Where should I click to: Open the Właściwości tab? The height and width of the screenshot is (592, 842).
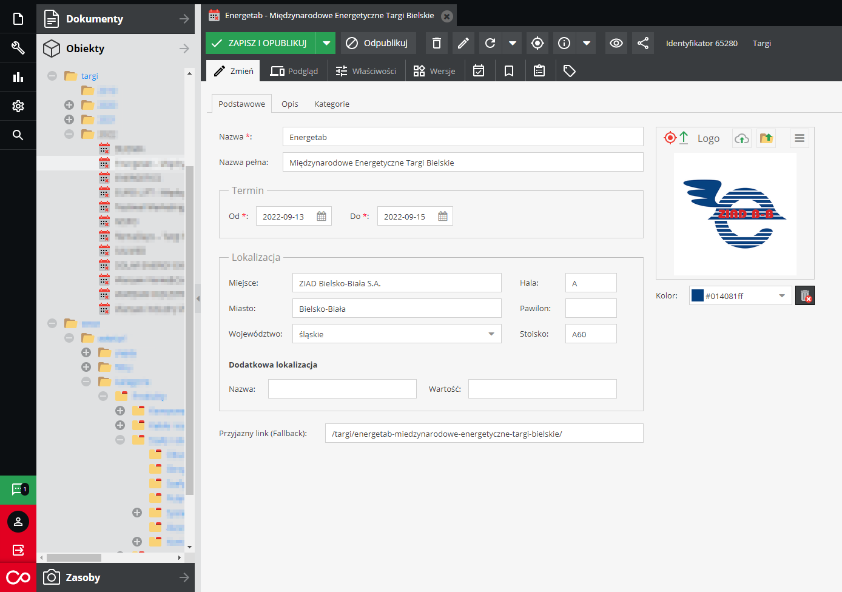(366, 71)
